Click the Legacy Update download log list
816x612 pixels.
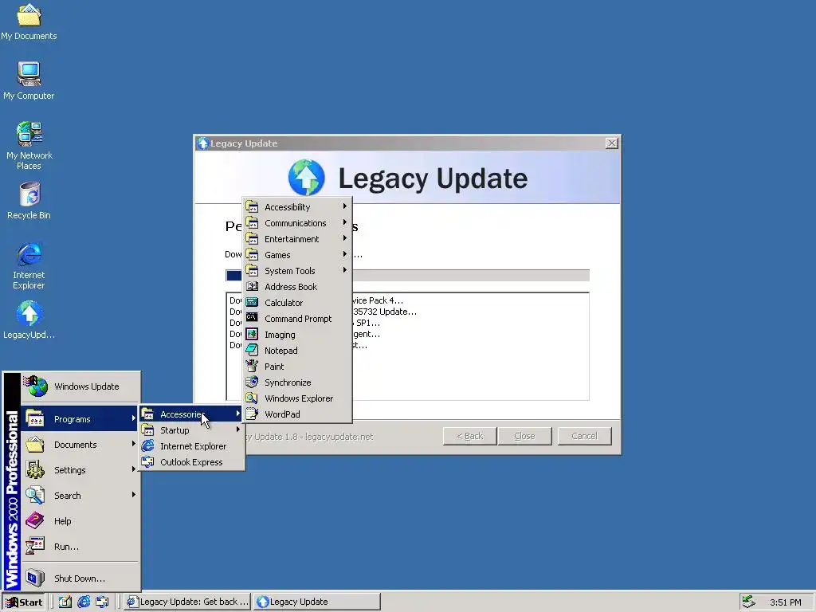407,346
